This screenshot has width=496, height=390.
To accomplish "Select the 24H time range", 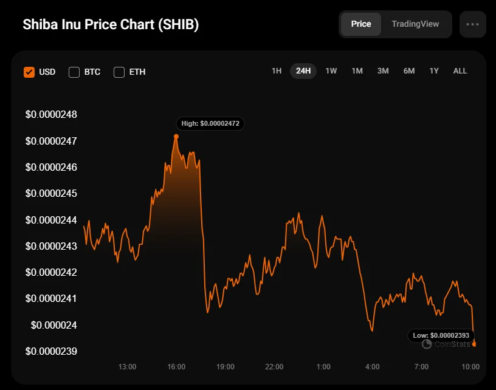I will (x=303, y=71).
